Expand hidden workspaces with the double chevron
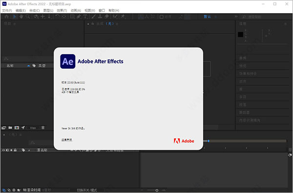Screen dimensions: 293x193 [x=236, y=17]
